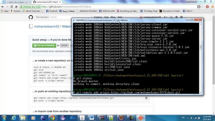Open mohamedsamir92 owner link in repo title
This screenshot has width=215, height=121.
pos(47,27)
